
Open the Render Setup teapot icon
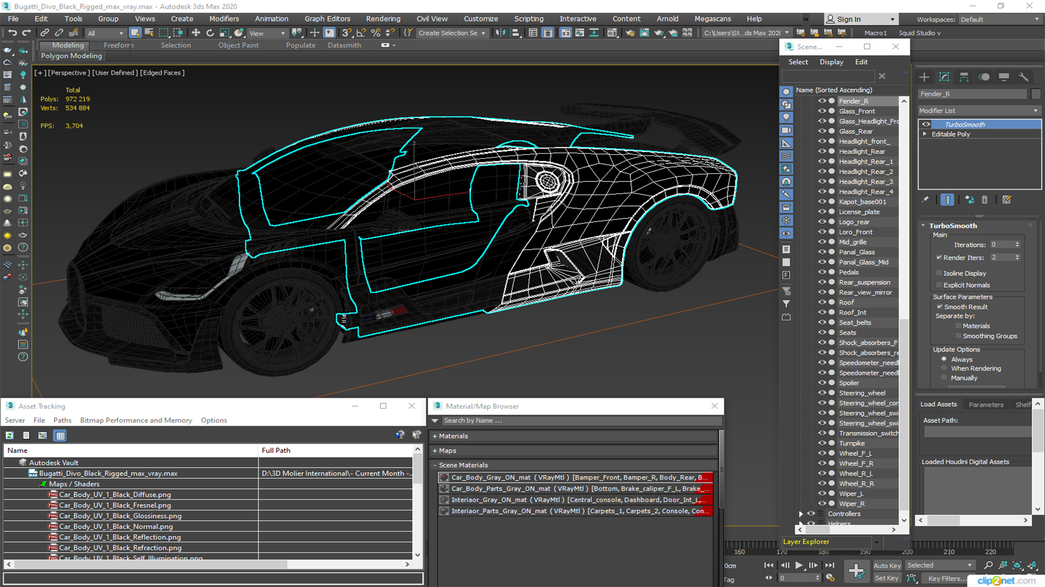(x=630, y=33)
